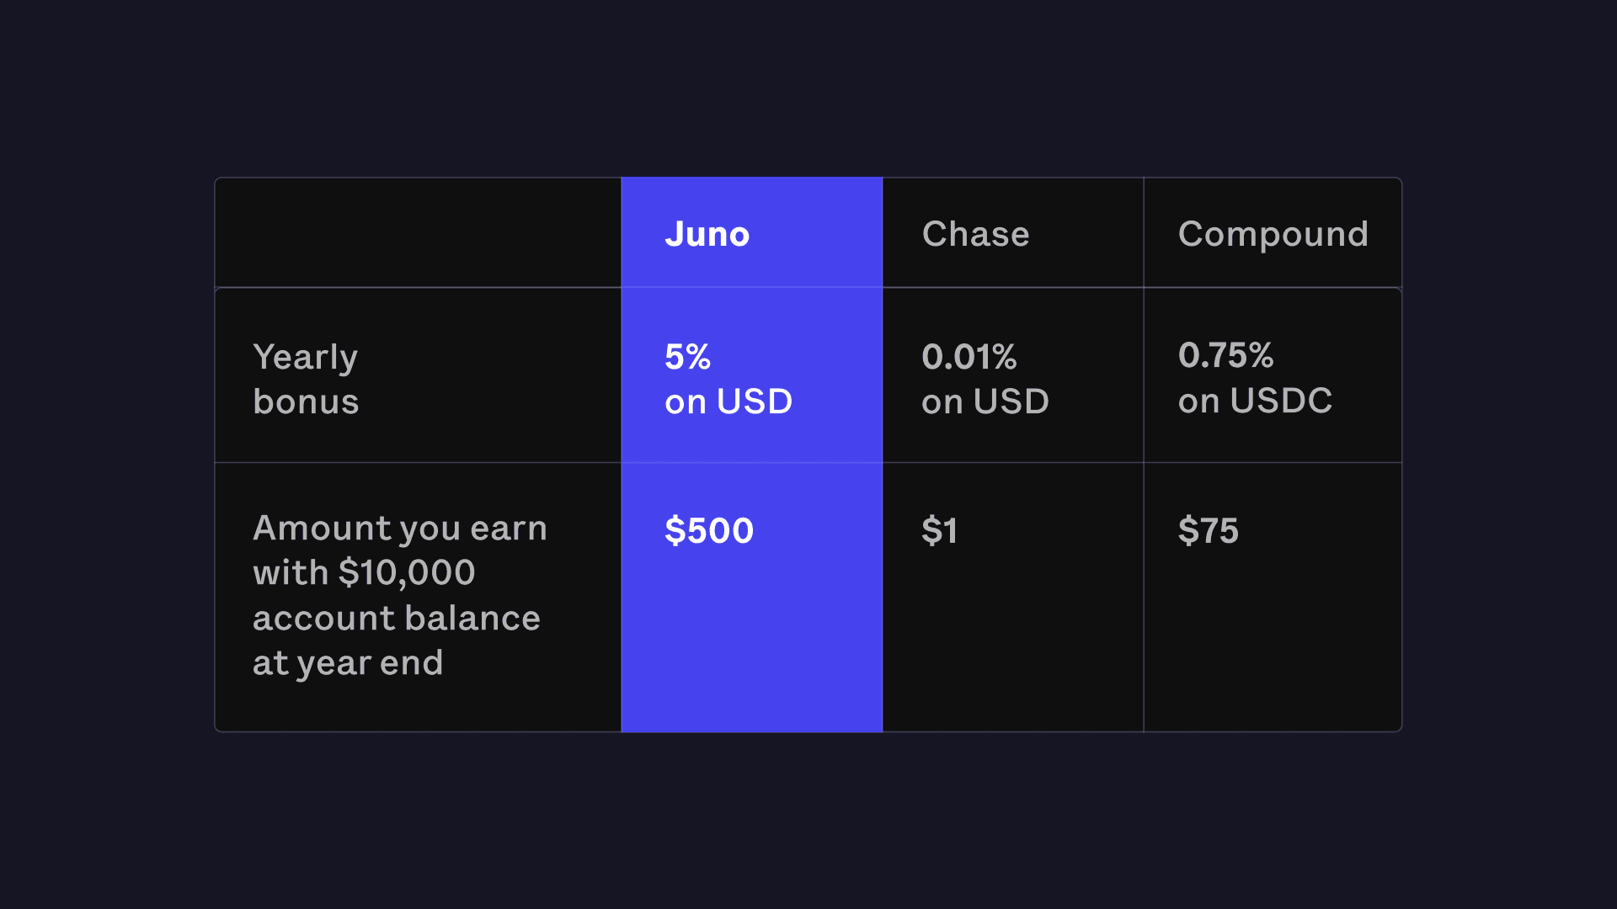Click the "at year end" text line

(x=348, y=663)
